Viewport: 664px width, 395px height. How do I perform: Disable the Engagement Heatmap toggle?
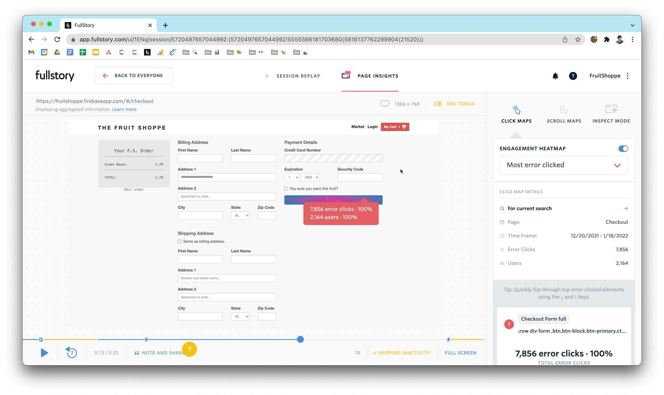pyautogui.click(x=623, y=149)
